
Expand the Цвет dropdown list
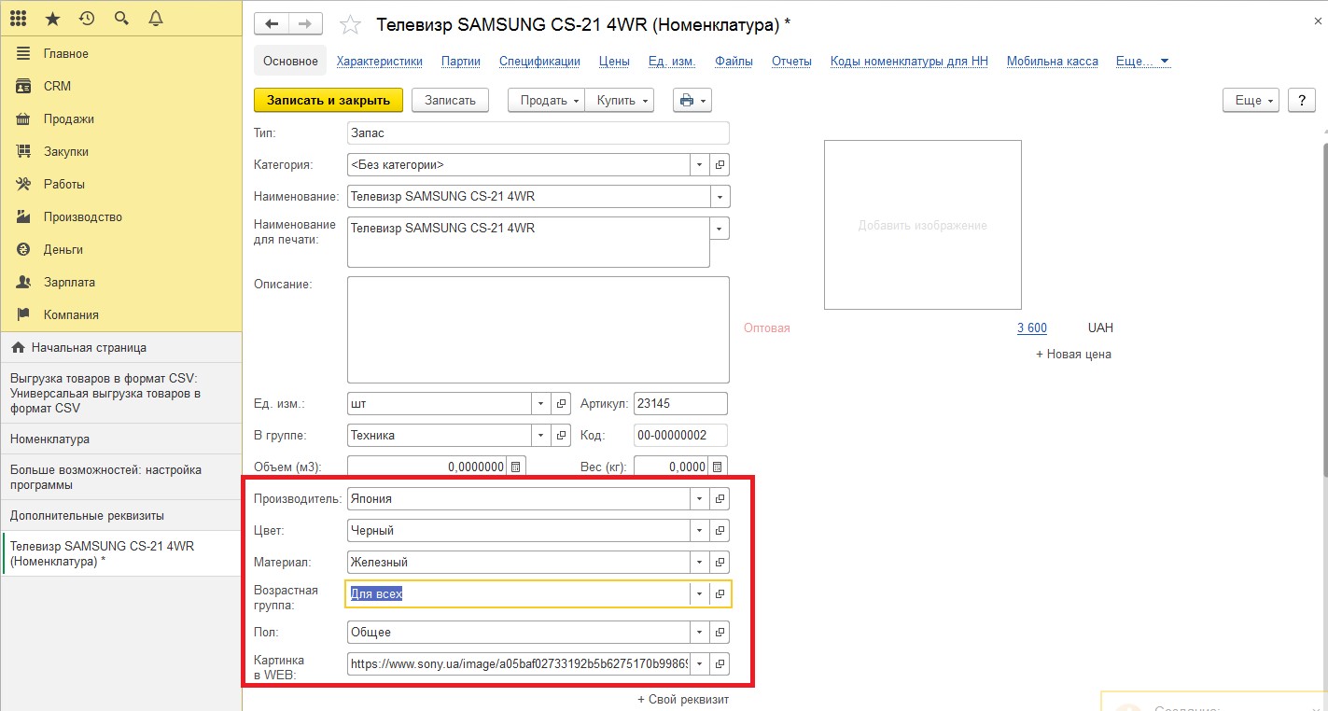click(699, 531)
